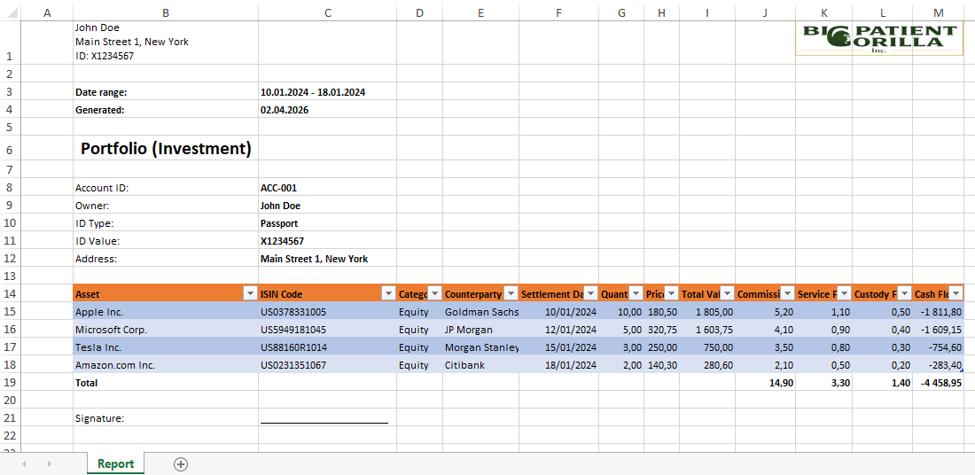
Task: Click the Select All corner of the grid
Action: 9,12
